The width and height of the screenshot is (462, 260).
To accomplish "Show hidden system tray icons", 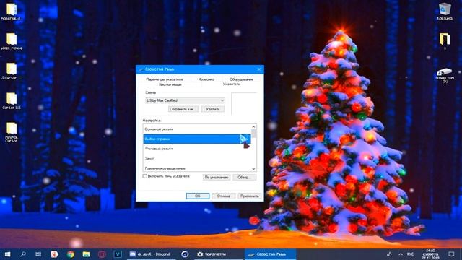I will [401, 253].
